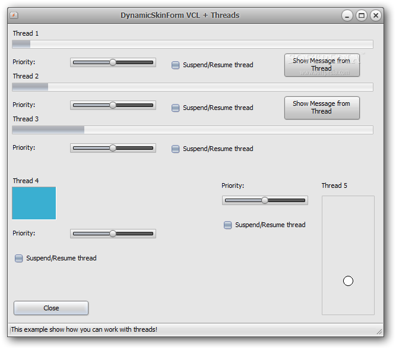Image resolution: width=396 pixels, height=349 pixels.
Task: Click Thread 3 priority slider thumb
Action: click(x=113, y=148)
